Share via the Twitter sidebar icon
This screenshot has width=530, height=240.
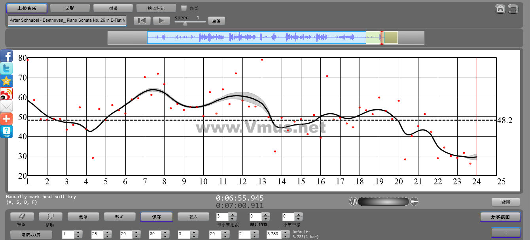[x=6, y=68]
